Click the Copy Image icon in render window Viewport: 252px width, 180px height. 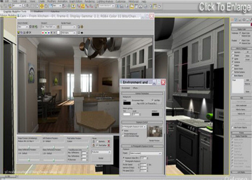[x=21, y=33]
